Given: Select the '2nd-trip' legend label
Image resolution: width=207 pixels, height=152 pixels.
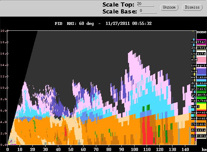Looking at the screenshot, I should [199, 48].
